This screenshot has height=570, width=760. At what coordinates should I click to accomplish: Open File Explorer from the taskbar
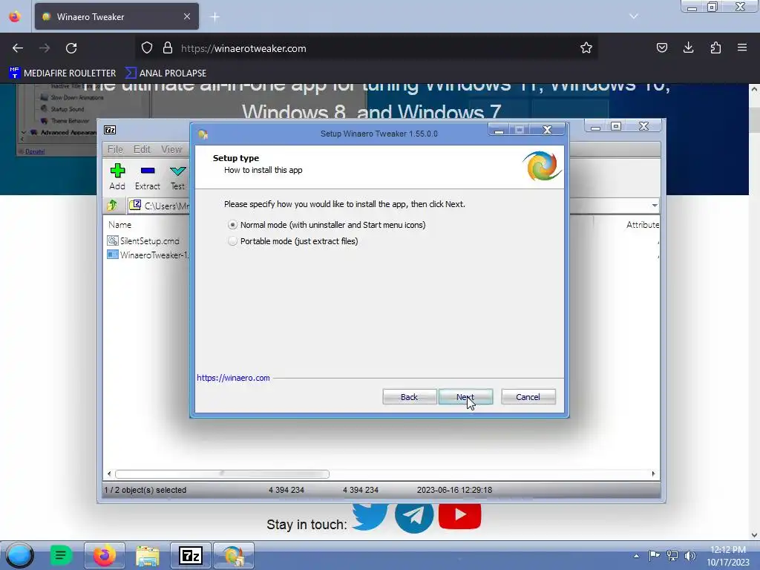(x=148, y=555)
